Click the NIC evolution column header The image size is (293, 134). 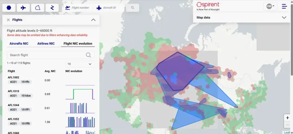[74, 71]
